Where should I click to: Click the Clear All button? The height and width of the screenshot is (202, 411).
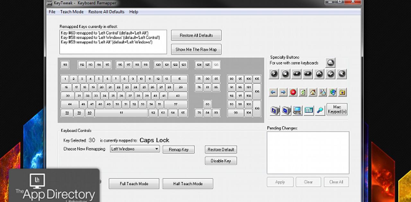tap(336, 182)
